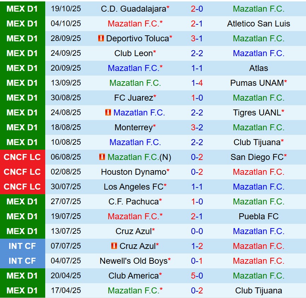The width and height of the screenshot is (306, 298).
Task: Select the Club America team link
Action: pos(134,276)
